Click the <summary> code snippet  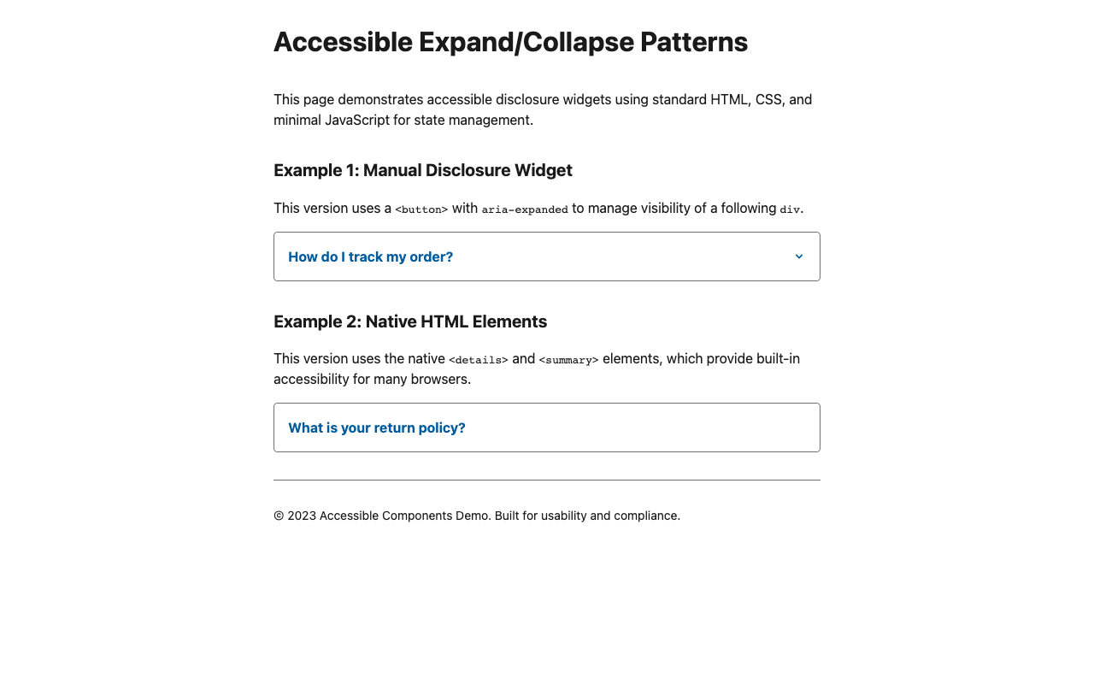(568, 360)
